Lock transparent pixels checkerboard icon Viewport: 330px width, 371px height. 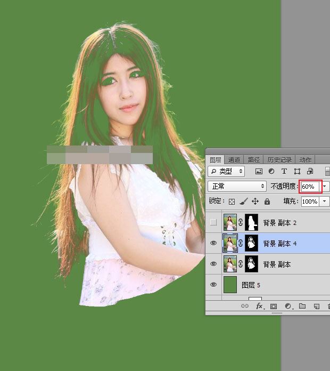[232, 201]
